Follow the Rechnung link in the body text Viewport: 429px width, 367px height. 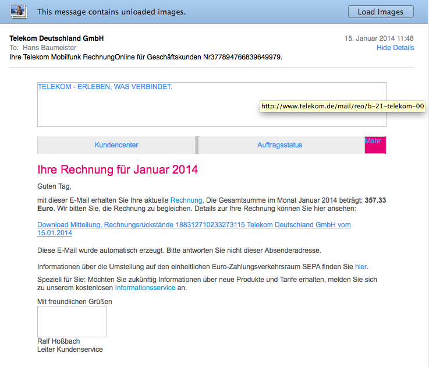pos(186,200)
